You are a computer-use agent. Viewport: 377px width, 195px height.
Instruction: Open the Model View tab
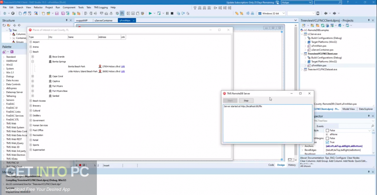348,109
